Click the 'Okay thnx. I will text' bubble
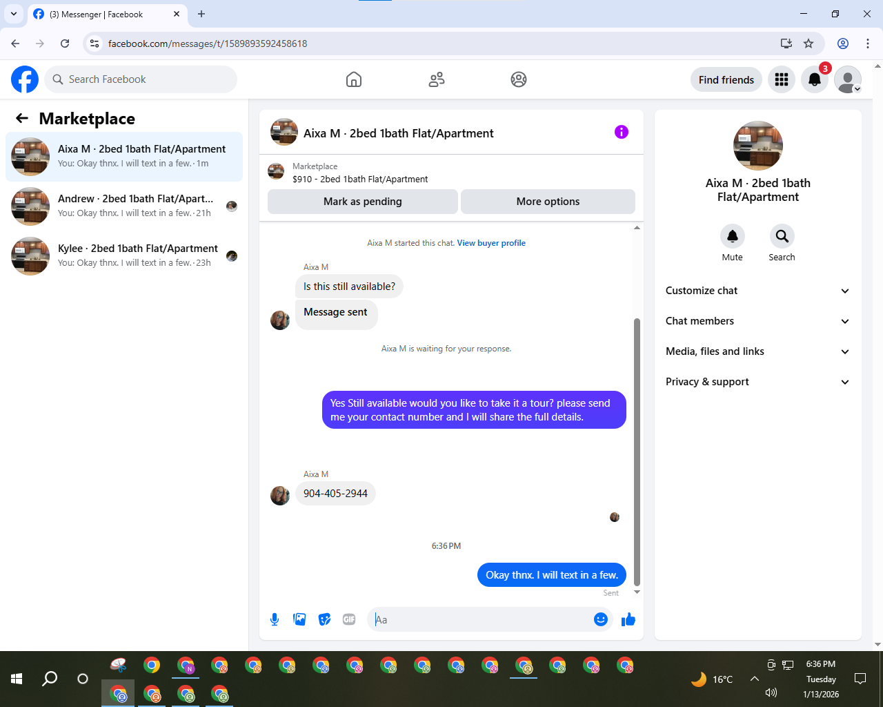The height and width of the screenshot is (707, 883). [x=552, y=575]
